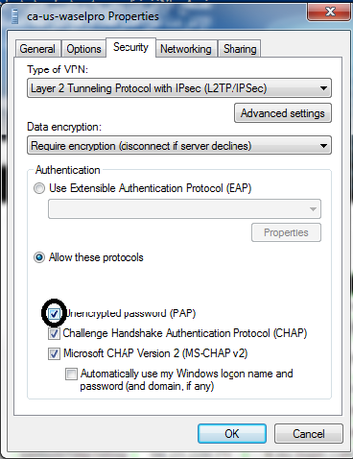Toggle the CHAP protocol checkbox
The image size is (353, 459).
click(x=54, y=333)
